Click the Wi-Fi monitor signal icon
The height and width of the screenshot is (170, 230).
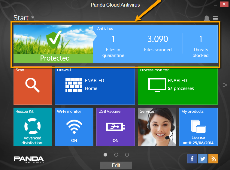tap(74, 127)
